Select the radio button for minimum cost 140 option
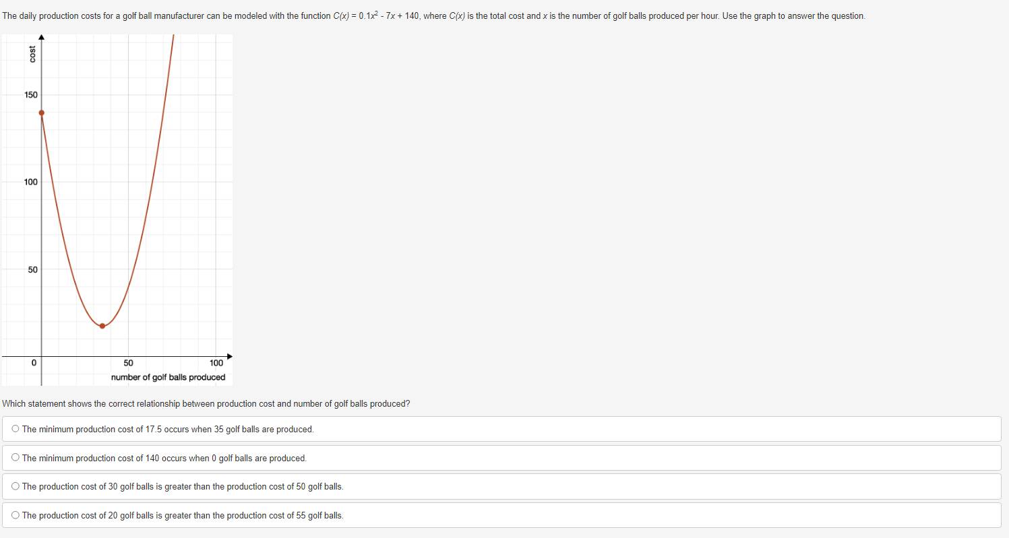1009x538 pixels. [x=15, y=457]
